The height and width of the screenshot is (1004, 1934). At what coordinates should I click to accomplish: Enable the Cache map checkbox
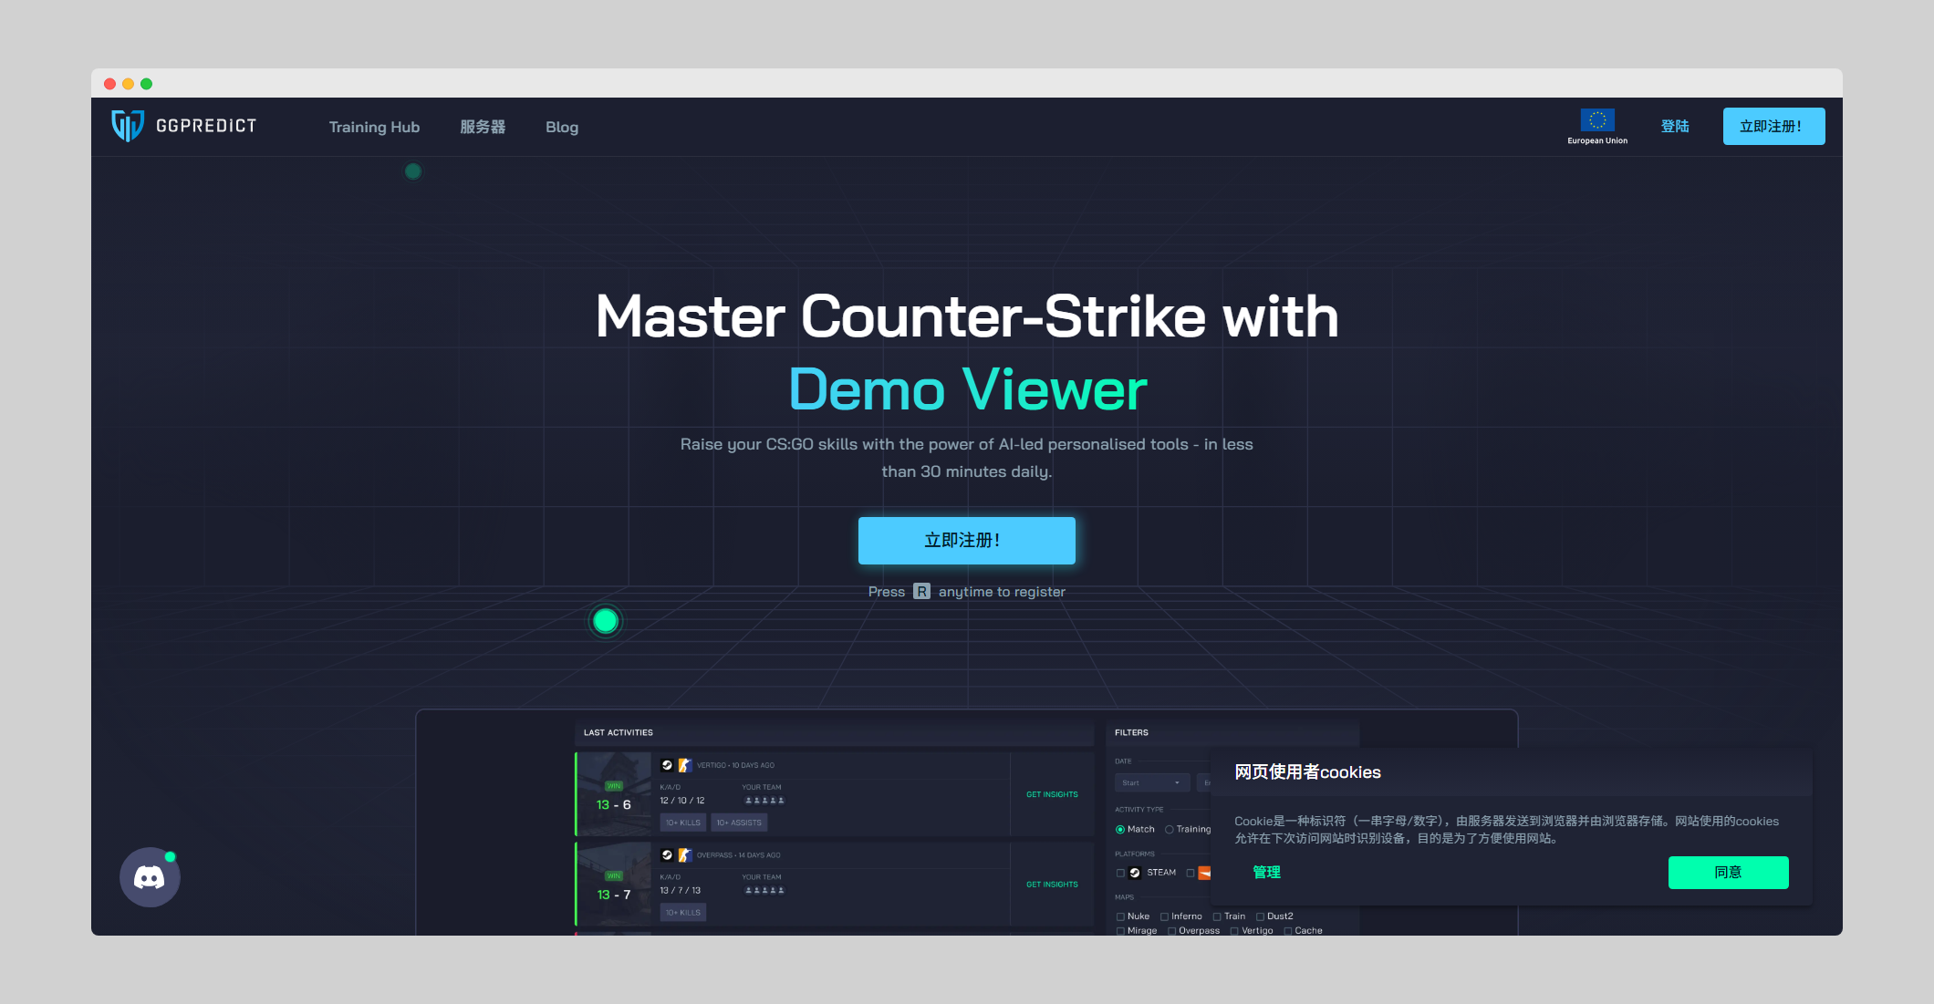click(1288, 931)
